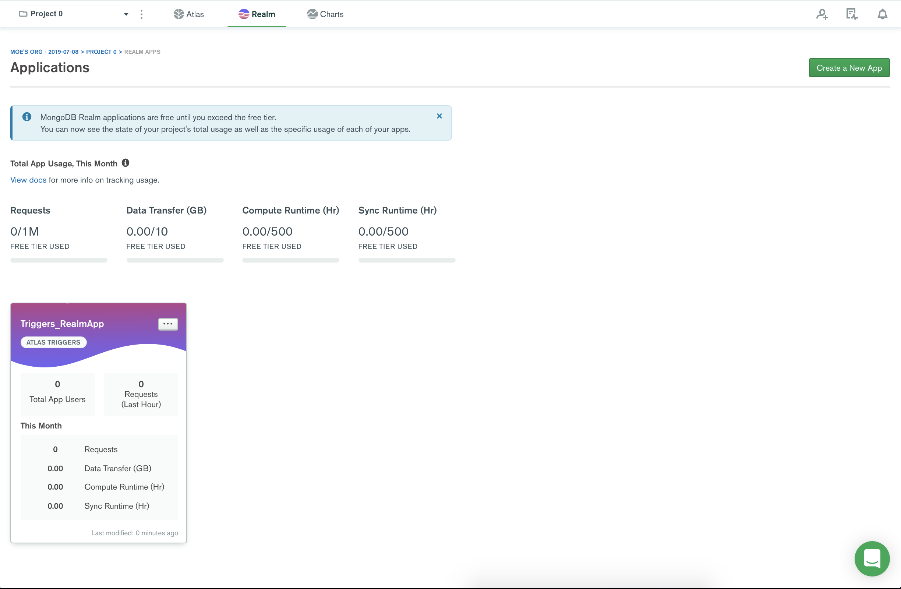Click the Sync Runtime (Hr) usage heading
Screen dimensions: 901x589
[397, 211]
